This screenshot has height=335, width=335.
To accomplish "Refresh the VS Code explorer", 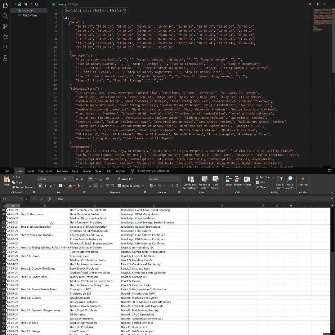I will click(31, 4).
